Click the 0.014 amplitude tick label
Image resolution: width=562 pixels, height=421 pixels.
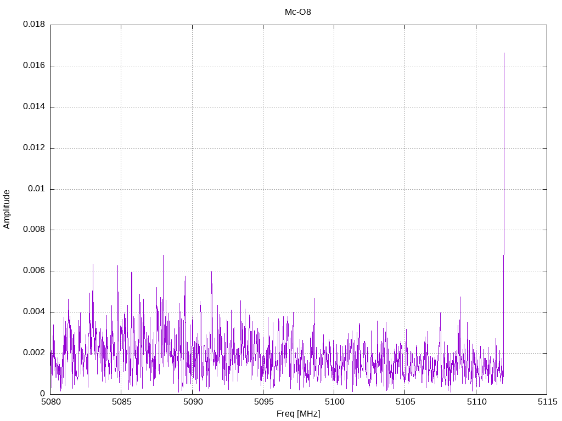click(x=33, y=107)
